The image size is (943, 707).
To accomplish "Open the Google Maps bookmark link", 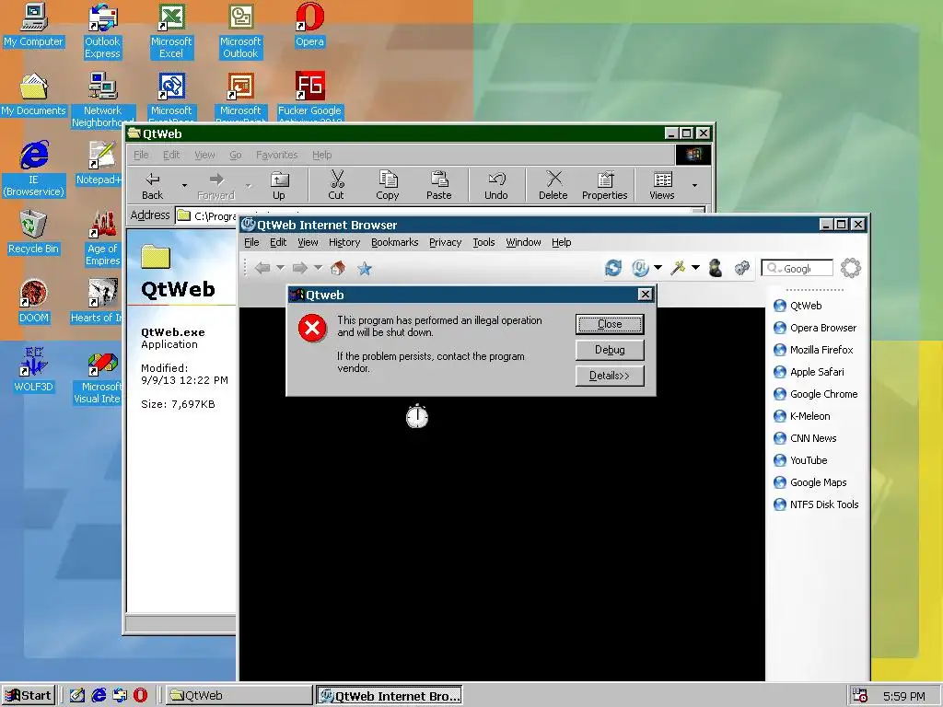I will [x=810, y=482].
